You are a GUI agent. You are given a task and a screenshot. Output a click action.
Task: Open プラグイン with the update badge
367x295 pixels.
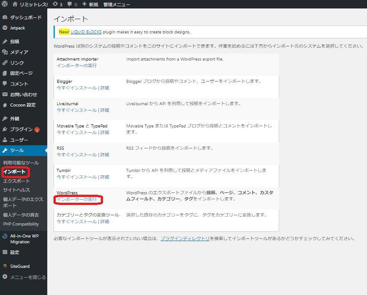(x=21, y=129)
